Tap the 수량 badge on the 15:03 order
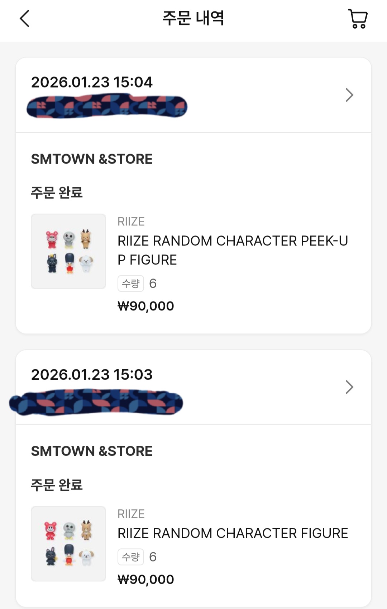Viewport: 387px width, 609px height. pos(131,557)
